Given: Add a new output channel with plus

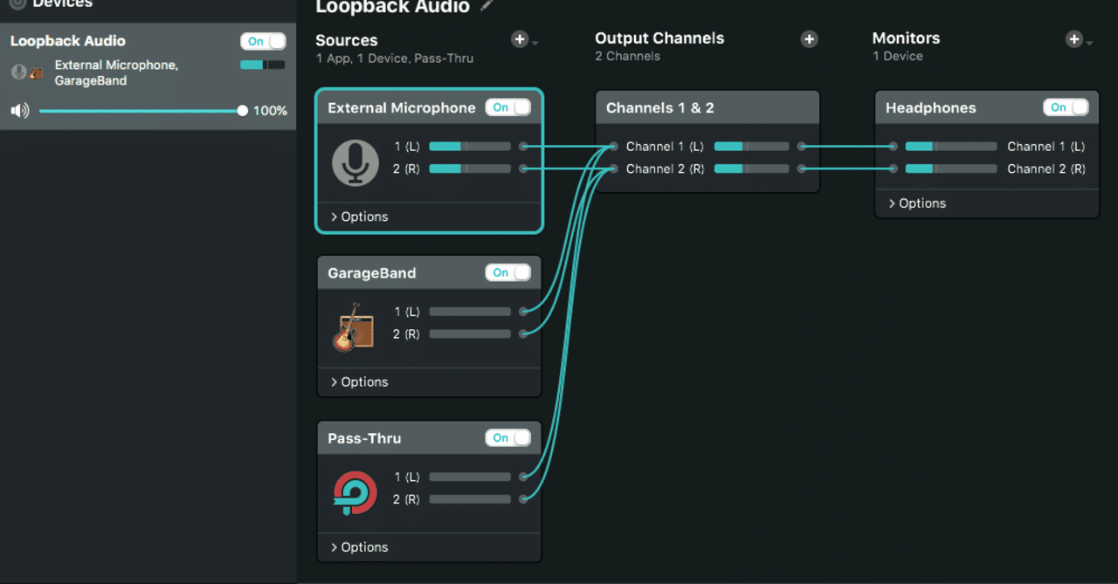Looking at the screenshot, I should coord(810,39).
